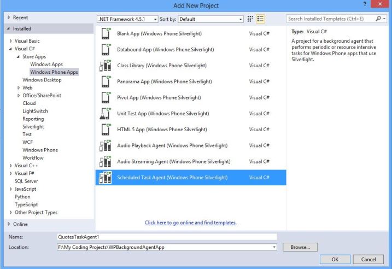Select Windows Apps in the tree
The height and width of the screenshot is (269, 392).
pyautogui.click(x=46, y=65)
